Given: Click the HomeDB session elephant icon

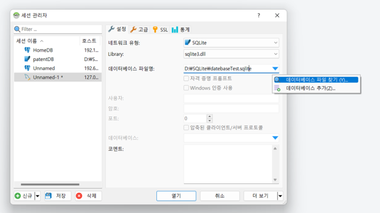Looking at the screenshot, I should pyautogui.click(x=27, y=50).
